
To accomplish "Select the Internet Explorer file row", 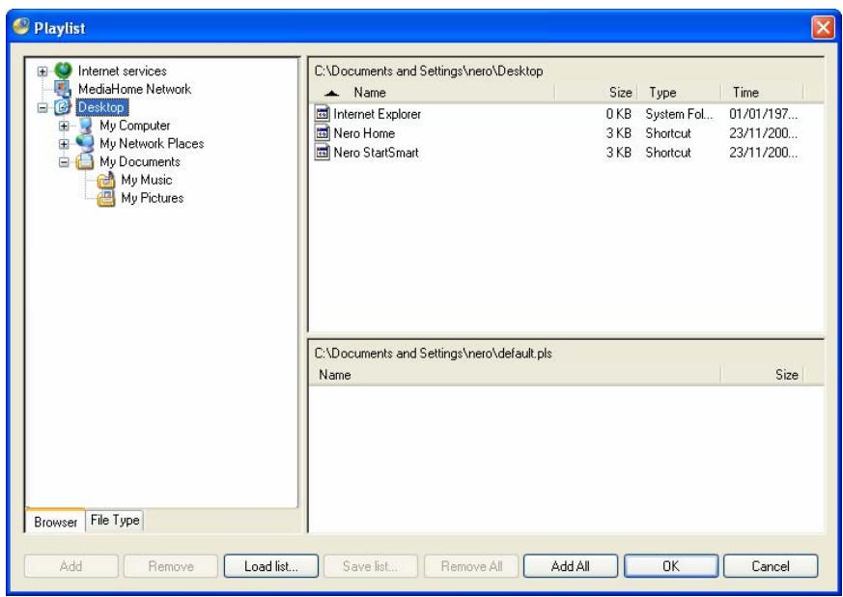I will [556, 114].
